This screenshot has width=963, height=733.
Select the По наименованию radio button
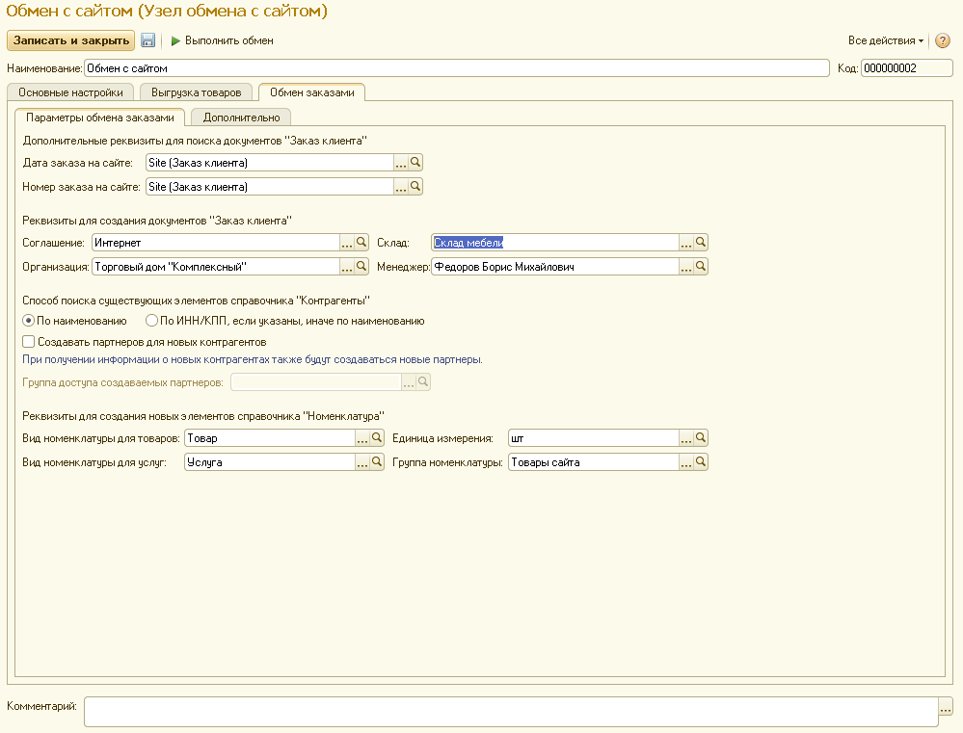coord(29,321)
